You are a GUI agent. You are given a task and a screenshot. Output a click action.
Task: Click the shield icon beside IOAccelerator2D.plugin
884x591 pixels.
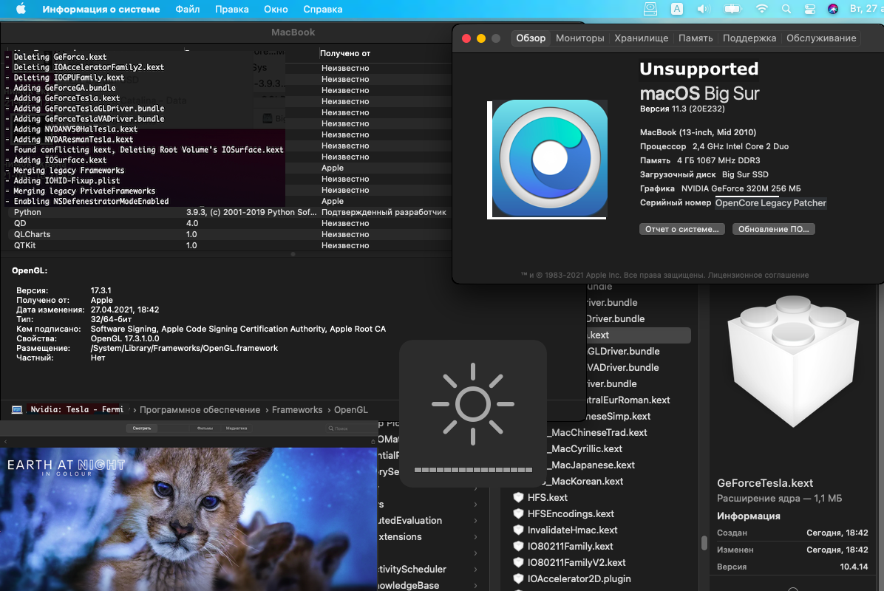(518, 578)
